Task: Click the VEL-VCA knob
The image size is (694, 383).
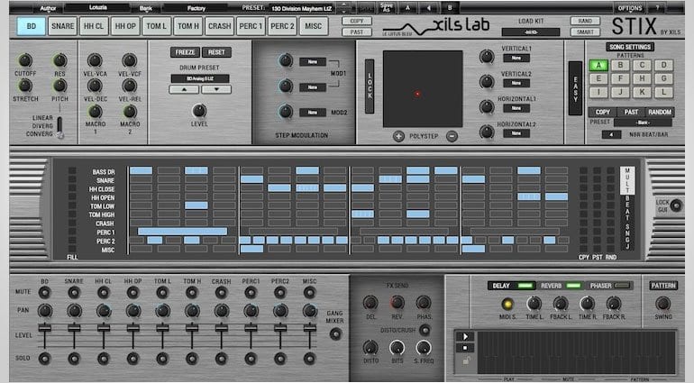Action: tap(95, 60)
